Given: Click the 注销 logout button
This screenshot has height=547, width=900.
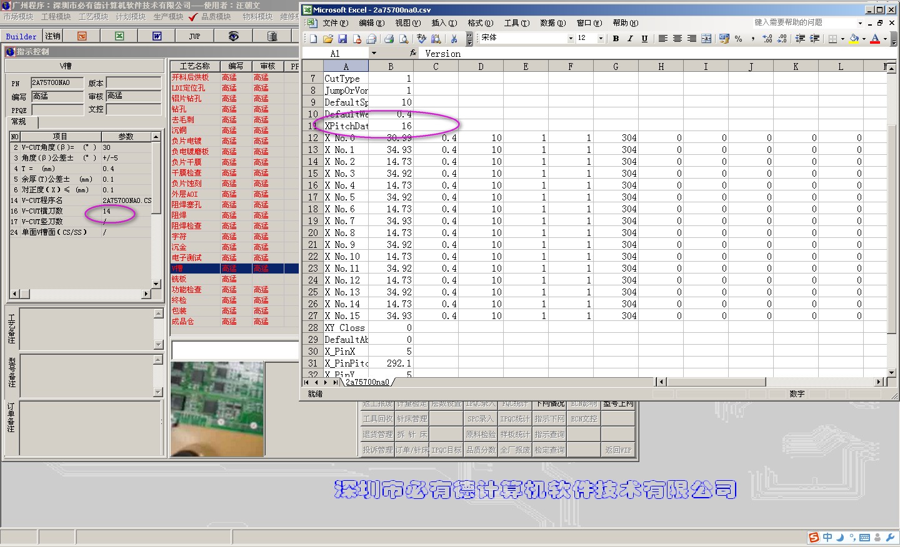Looking at the screenshot, I should point(53,36).
